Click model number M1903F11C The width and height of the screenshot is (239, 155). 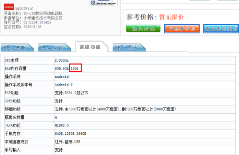(x=24, y=9)
